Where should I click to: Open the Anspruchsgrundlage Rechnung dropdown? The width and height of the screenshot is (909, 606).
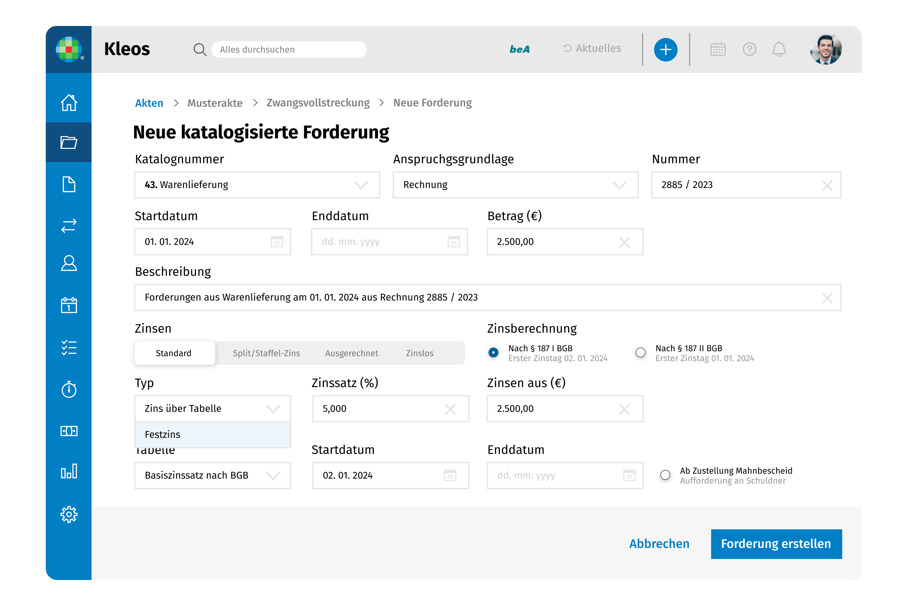click(x=515, y=185)
